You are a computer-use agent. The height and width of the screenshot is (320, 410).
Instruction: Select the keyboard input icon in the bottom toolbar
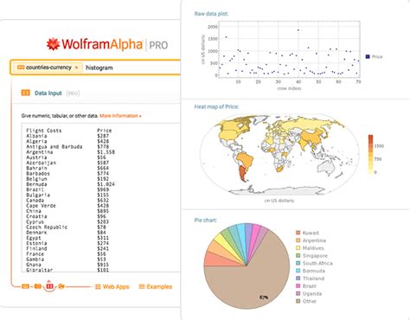pyautogui.click(x=25, y=286)
